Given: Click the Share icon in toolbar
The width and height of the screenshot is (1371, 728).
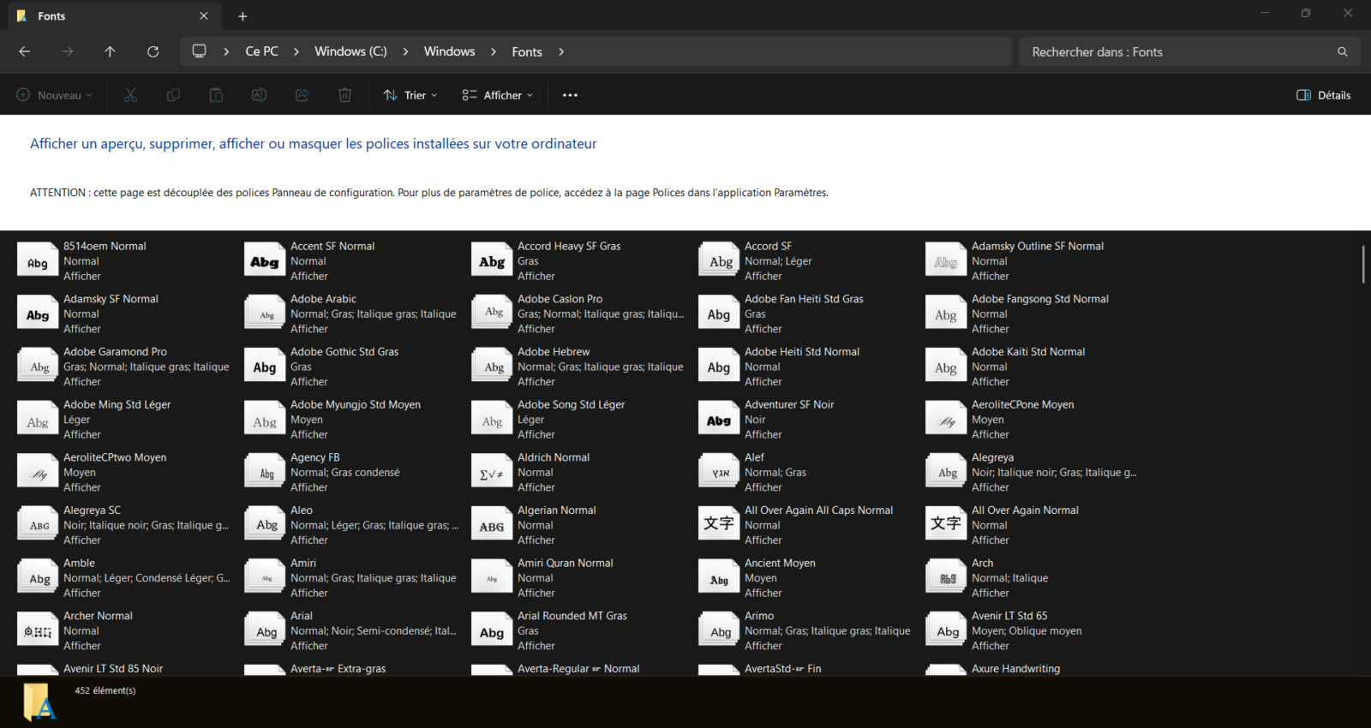Looking at the screenshot, I should coord(302,95).
